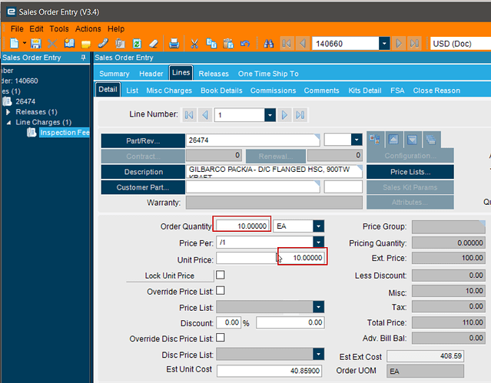The image size is (491, 383).
Task: Click the Order Quantity input field
Action: click(241, 226)
